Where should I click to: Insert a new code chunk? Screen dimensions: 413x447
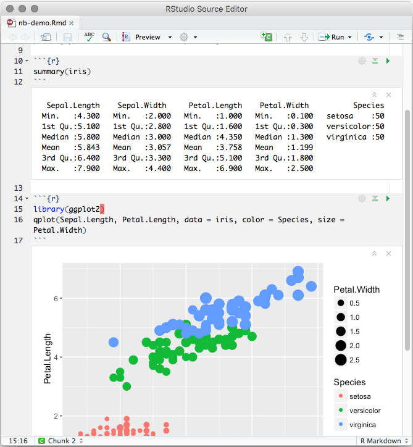[267, 37]
